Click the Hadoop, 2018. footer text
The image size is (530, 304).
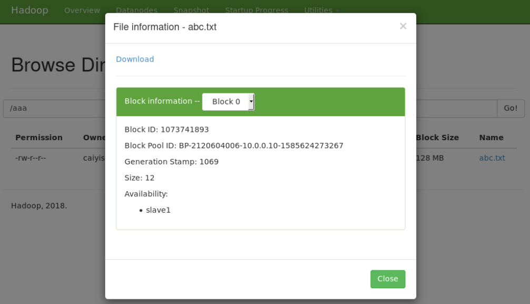pyautogui.click(x=39, y=206)
